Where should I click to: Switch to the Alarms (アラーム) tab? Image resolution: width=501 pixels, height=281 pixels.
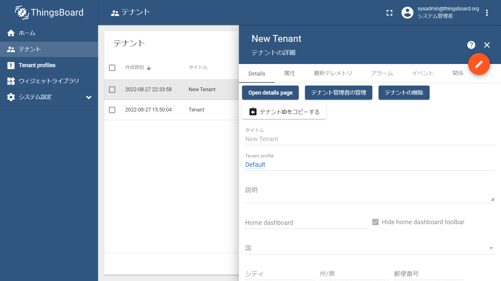382,73
